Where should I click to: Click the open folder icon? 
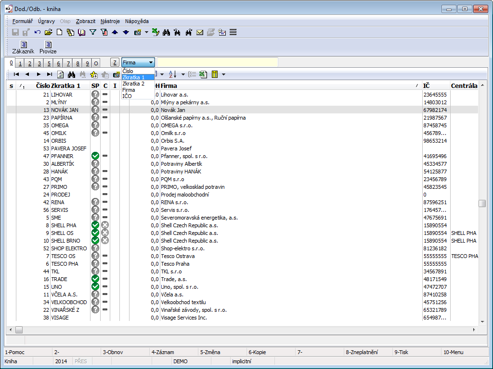point(48,32)
